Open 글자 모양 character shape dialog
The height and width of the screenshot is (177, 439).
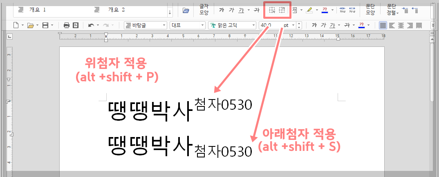204,10
